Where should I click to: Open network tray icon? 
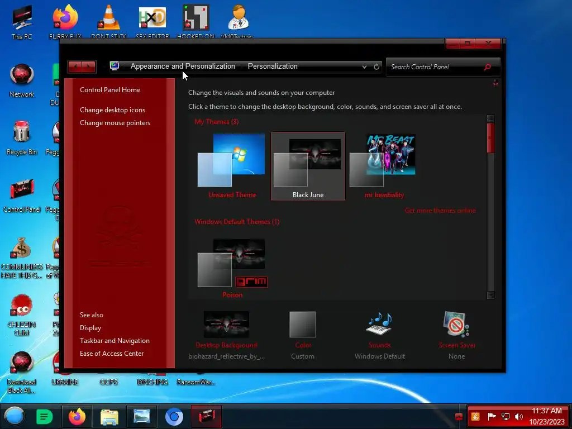505,416
